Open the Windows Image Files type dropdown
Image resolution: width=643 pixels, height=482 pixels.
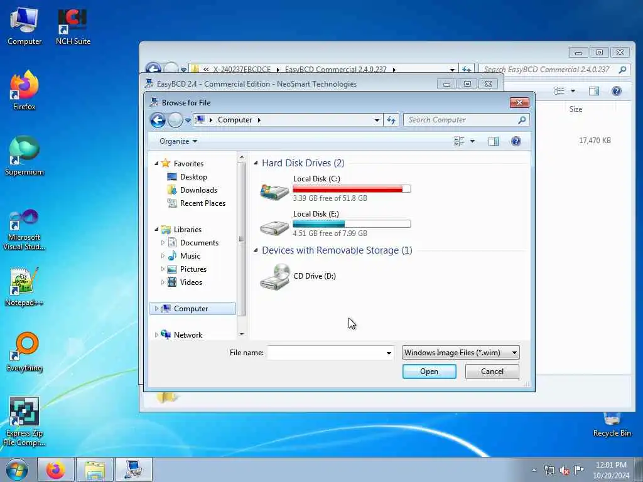pyautogui.click(x=461, y=353)
